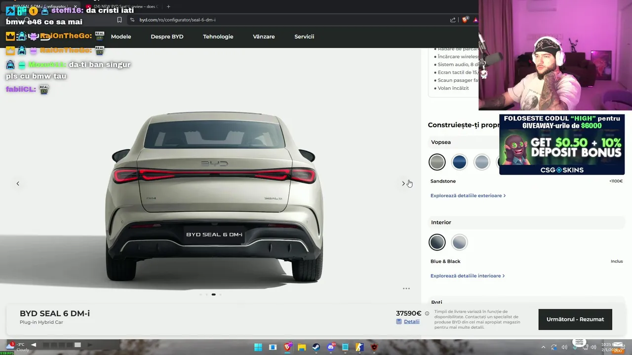Click Următorul - Rezumat button

point(575,319)
